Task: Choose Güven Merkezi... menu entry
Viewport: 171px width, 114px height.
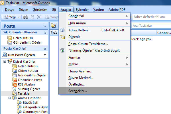Action: click(x=94, y=78)
